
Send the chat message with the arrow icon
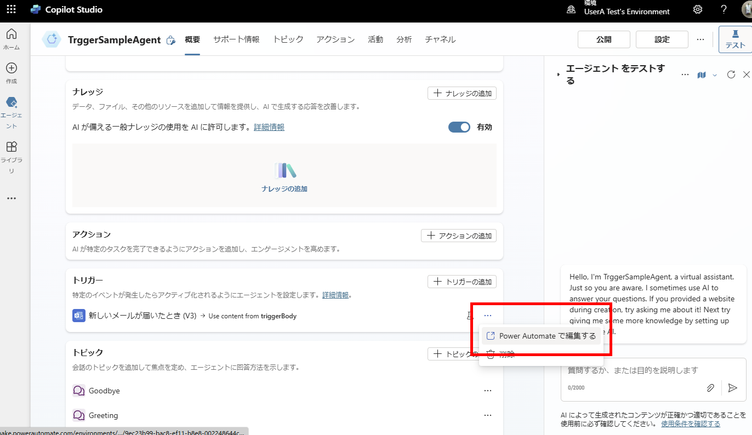point(733,388)
